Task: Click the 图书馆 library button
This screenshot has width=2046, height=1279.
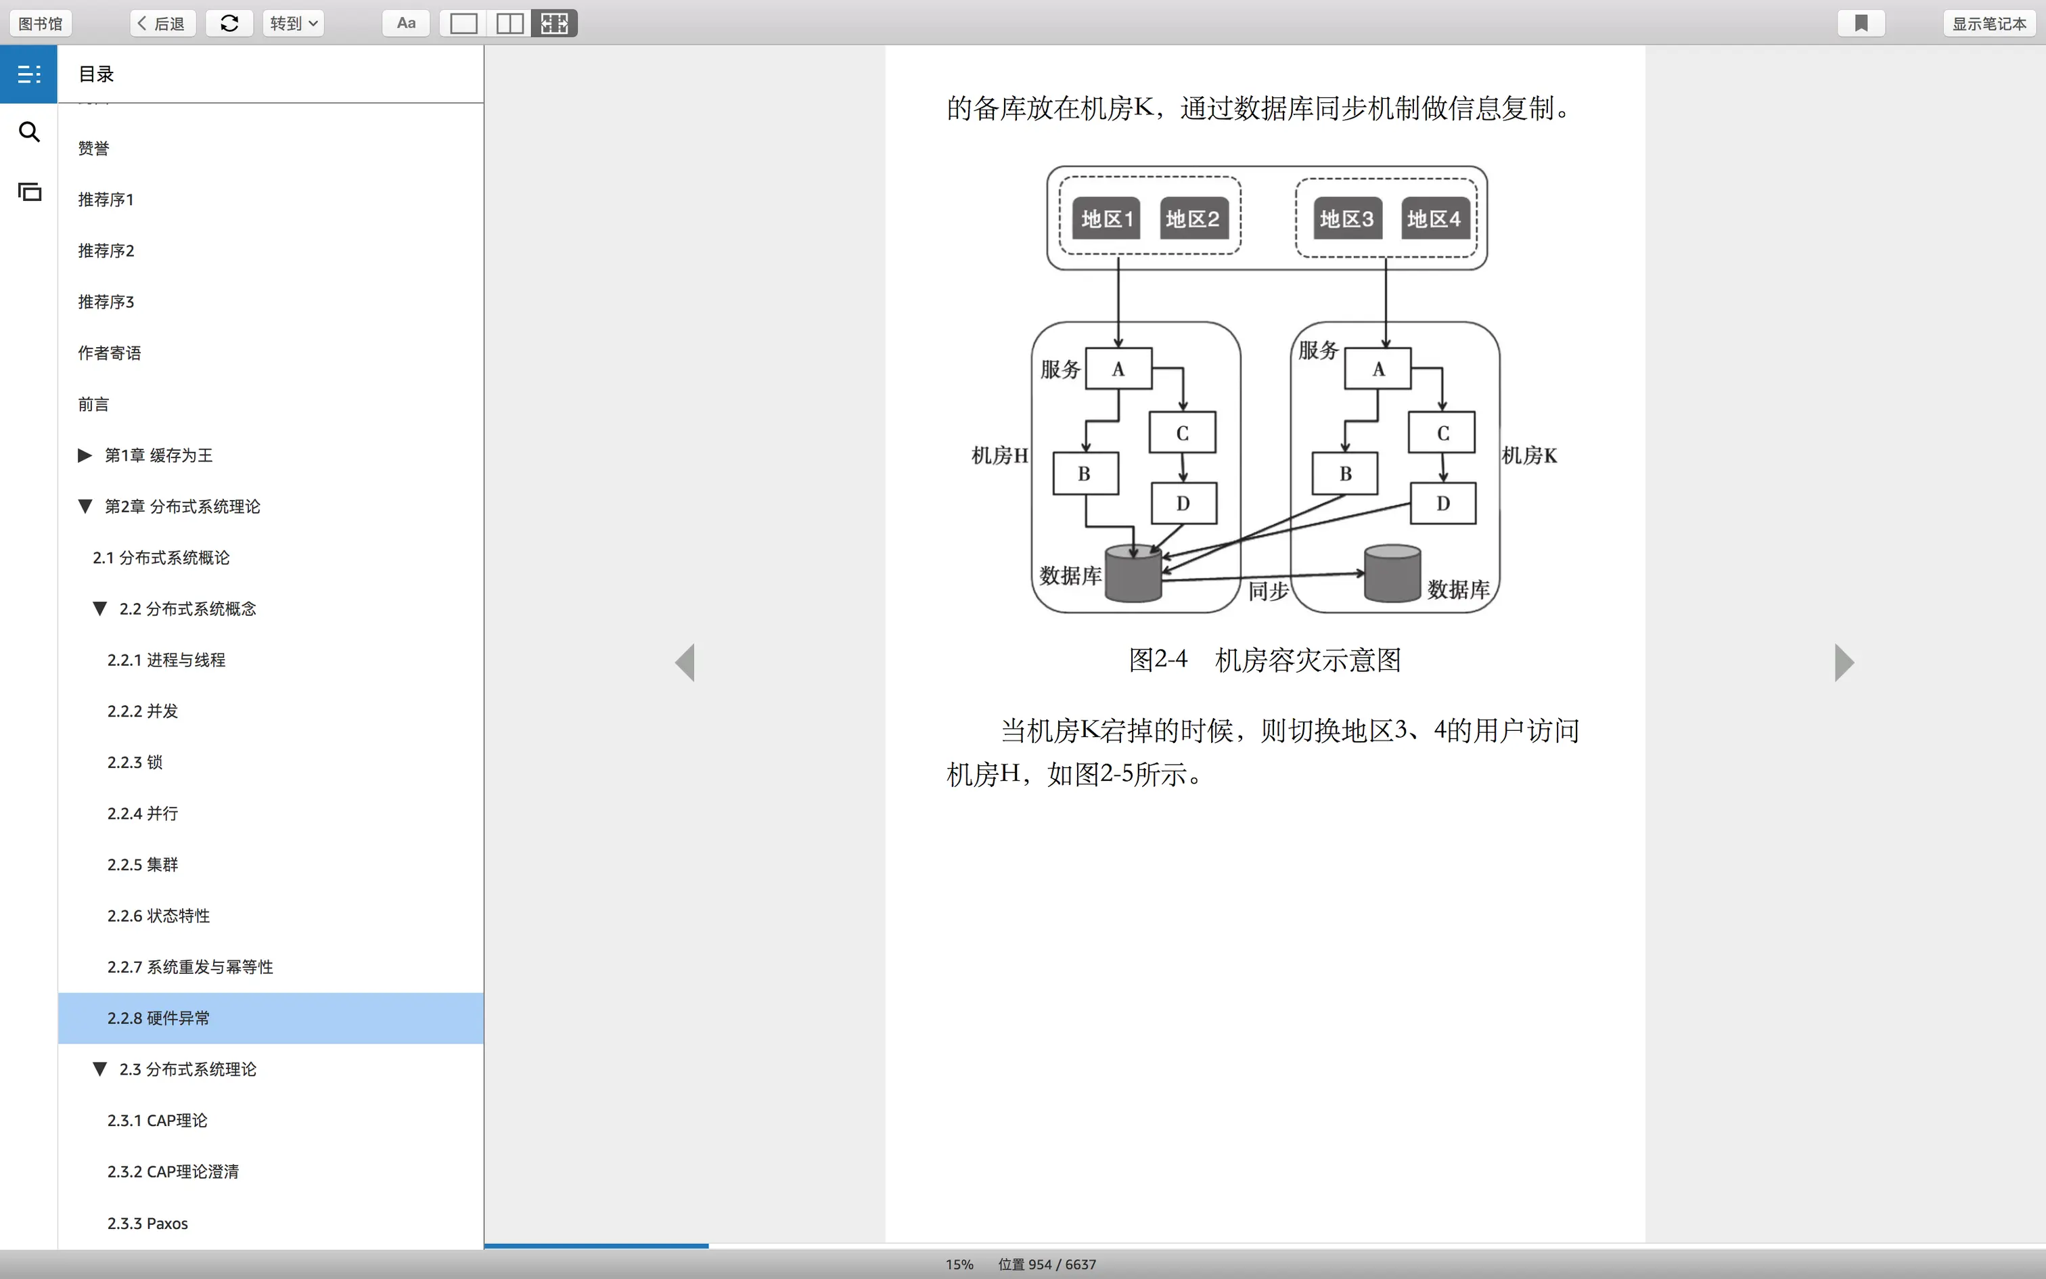Action: pos(41,24)
